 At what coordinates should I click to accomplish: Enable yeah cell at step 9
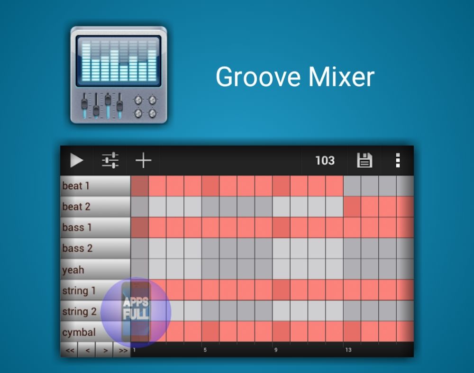(282, 269)
